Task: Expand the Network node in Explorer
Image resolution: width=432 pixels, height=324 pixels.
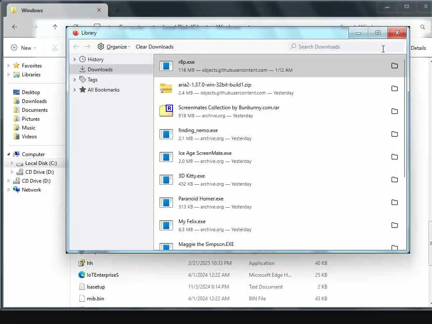Action: (x=8, y=189)
